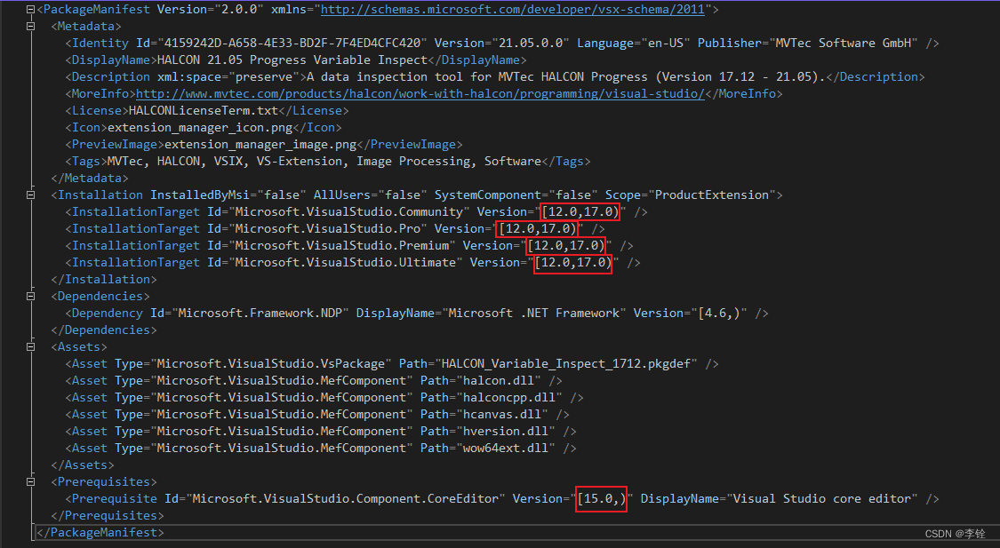Click "Microsoft.VisualStudio.Premium" target Id

click(x=342, y=246)
